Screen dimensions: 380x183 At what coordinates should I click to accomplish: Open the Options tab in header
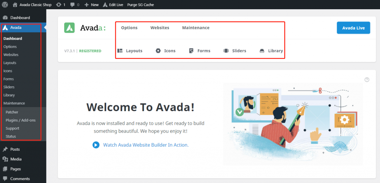pyautogui.click(x=129, y=28)
